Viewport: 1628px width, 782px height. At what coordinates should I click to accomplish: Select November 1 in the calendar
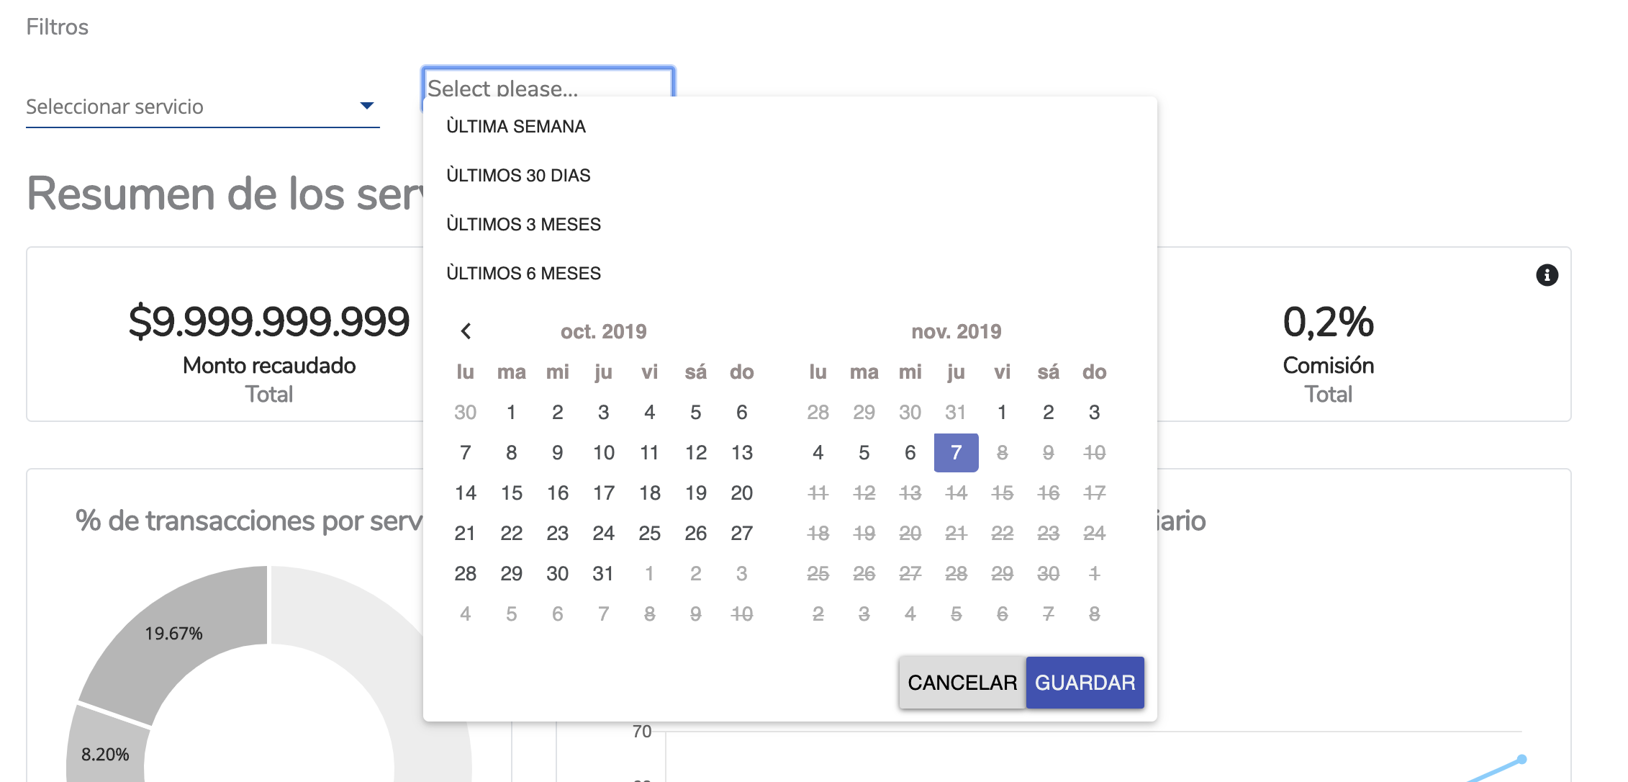pos(1002,412)
